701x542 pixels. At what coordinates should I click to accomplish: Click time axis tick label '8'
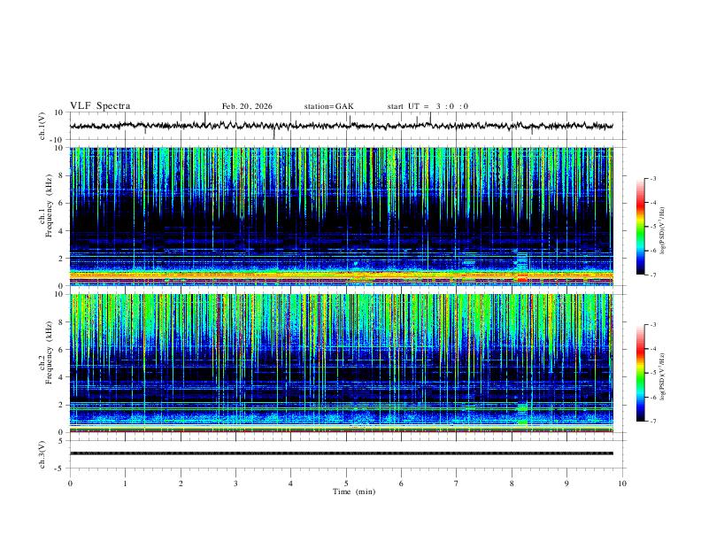[512, 484]
